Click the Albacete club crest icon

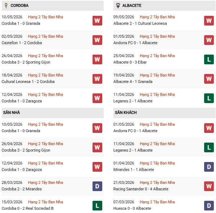(x=118, y=6)
